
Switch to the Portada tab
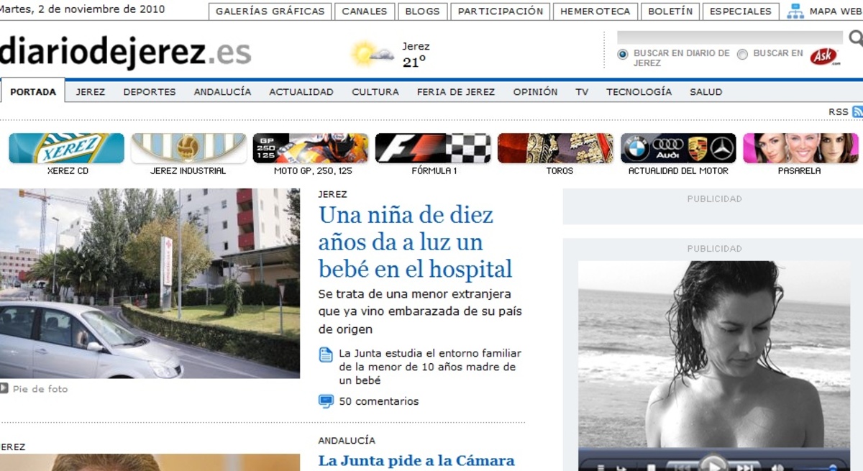(x=33, y=91)
